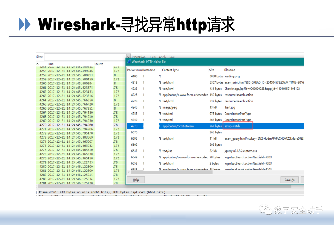Select the 976 bytes CoordinatorPortType row

(215, 114)
